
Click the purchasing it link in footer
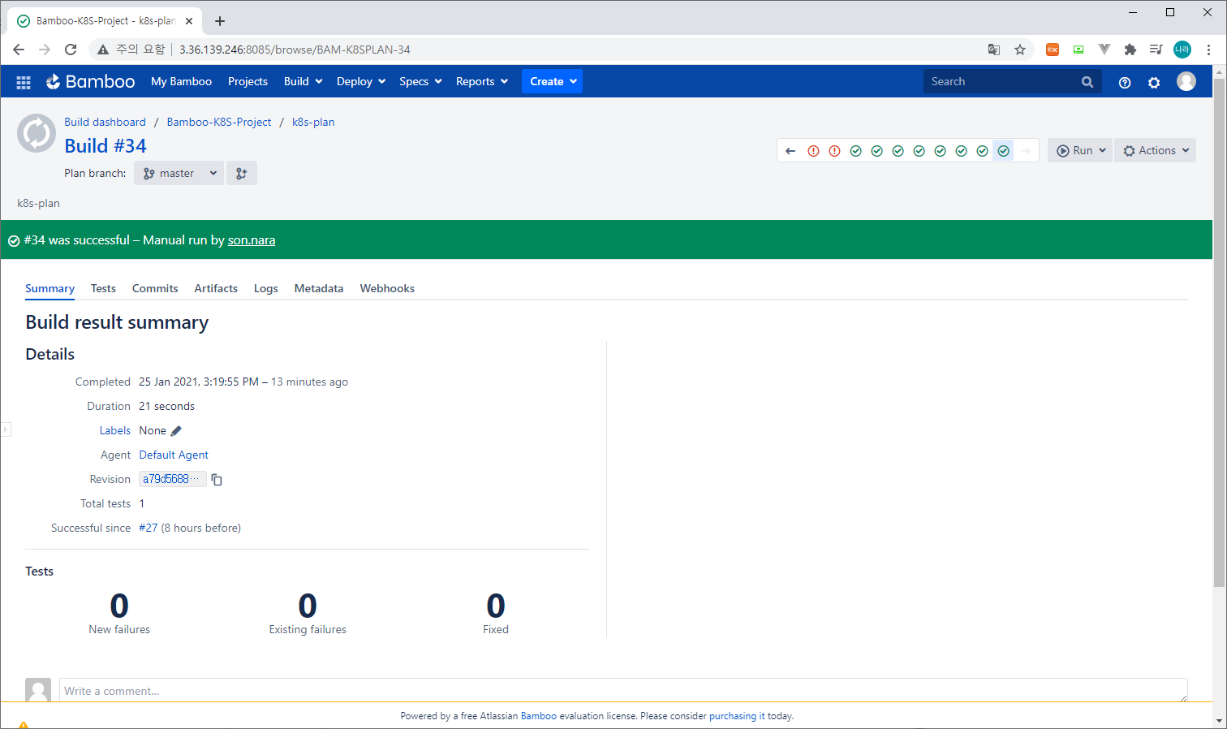coord(737,716)
